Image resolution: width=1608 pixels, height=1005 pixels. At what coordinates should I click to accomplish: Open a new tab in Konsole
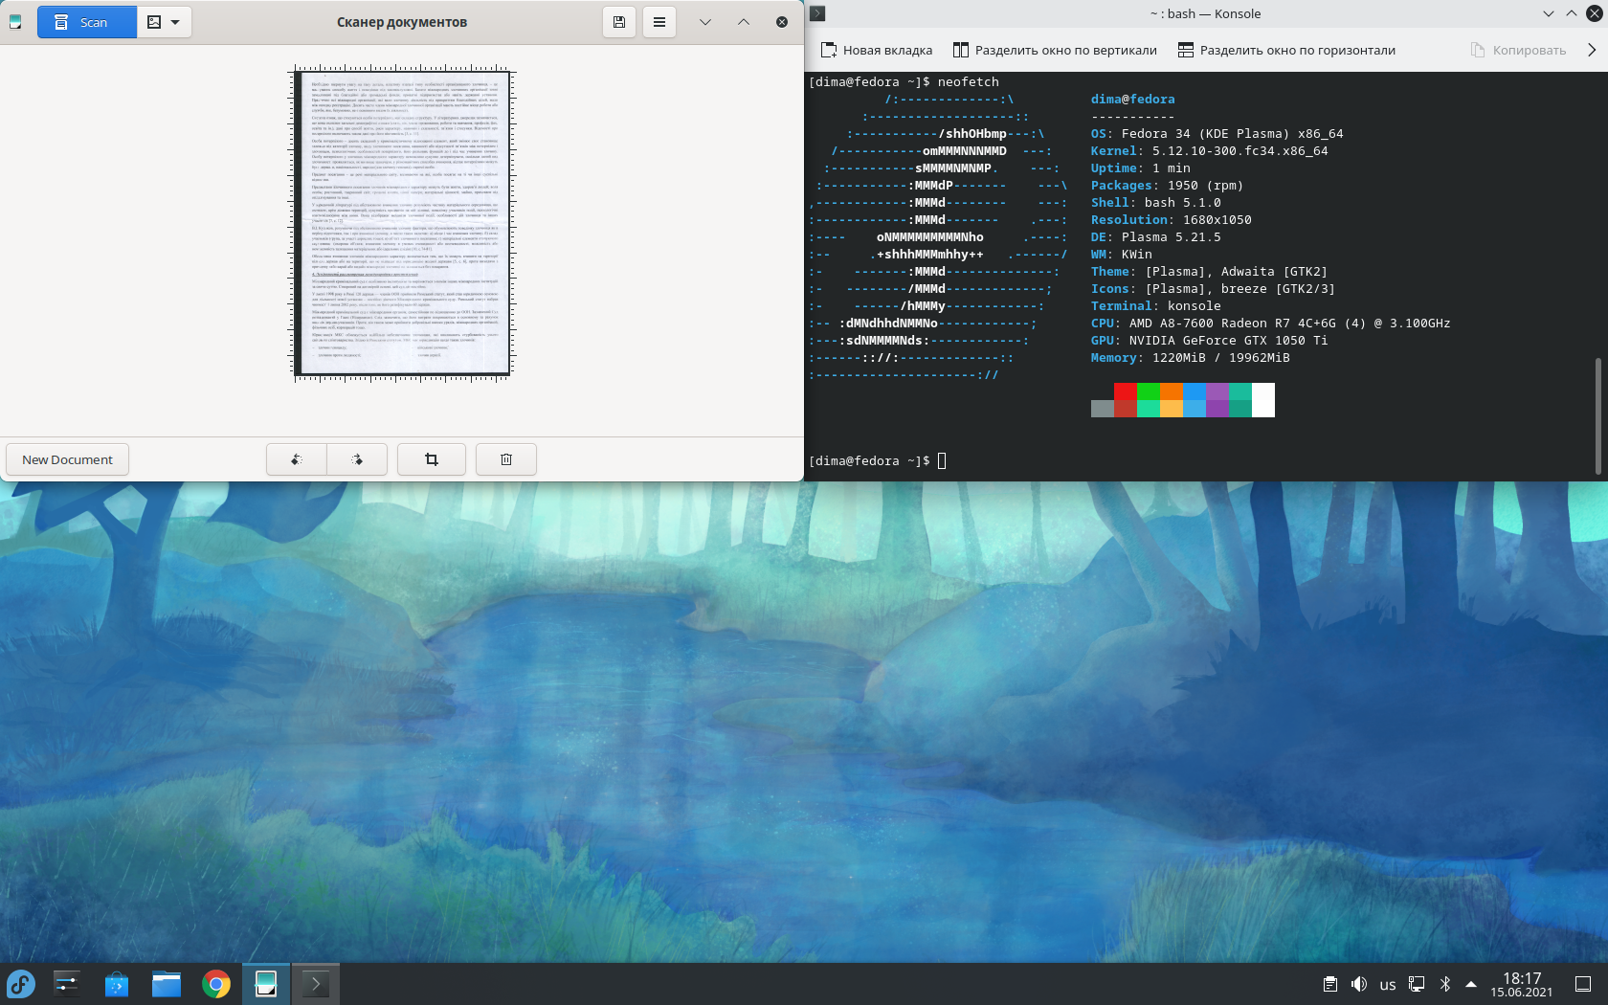(877, 50)
